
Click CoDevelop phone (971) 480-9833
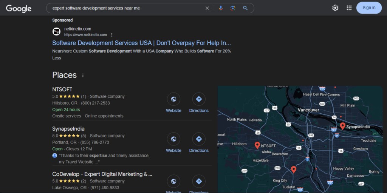(105, 188)
